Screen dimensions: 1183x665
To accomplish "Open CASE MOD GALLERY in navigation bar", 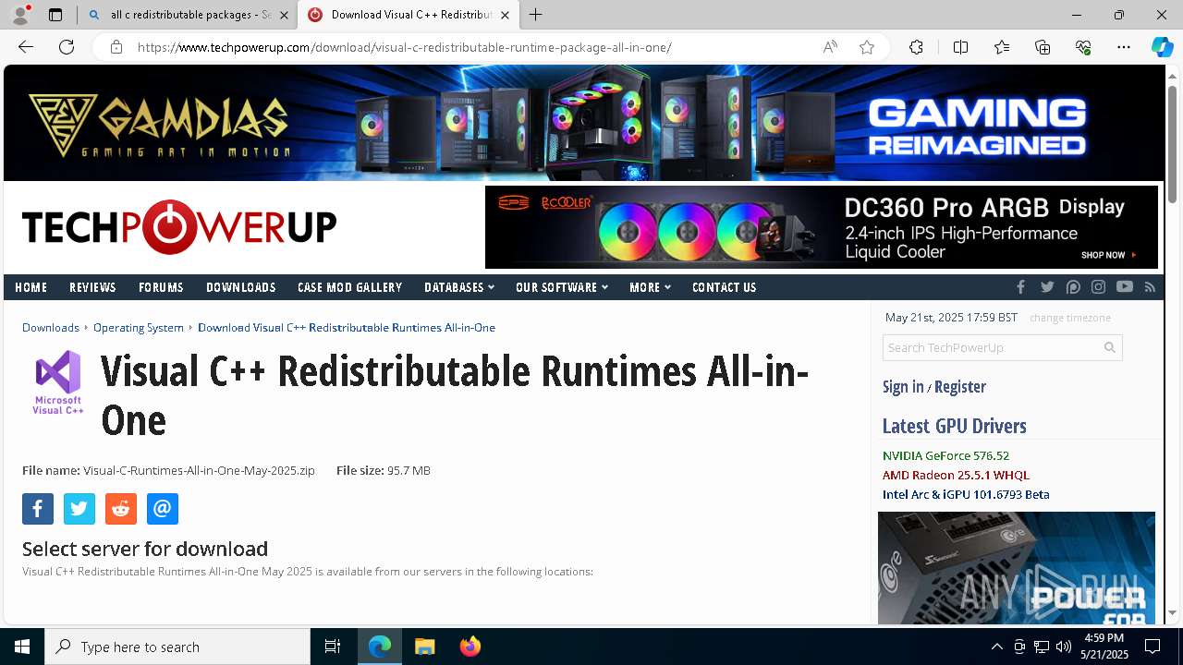I will pos(349,287).
